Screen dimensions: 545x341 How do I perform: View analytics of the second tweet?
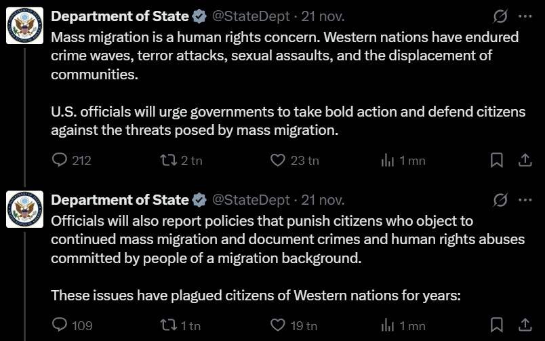(388, 325)
